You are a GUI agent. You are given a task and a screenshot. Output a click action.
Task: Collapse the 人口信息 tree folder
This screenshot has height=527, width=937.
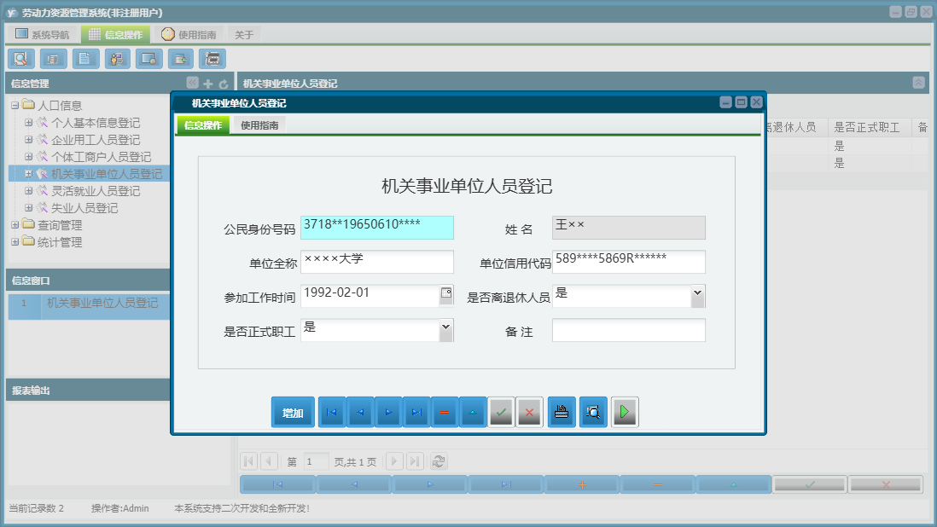coord(15,106)
